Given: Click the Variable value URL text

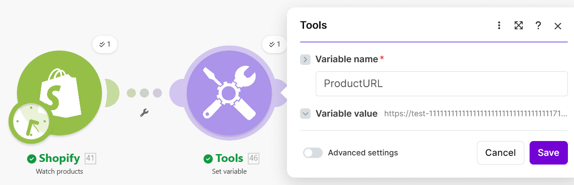Looking at the screenshot, I should (475, 114).
